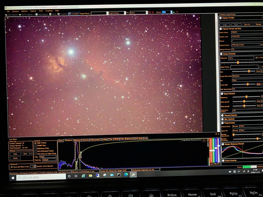Click the icon below the blue level slider
Viewport: 263px width, 197px height.
[x=218, y=164]
